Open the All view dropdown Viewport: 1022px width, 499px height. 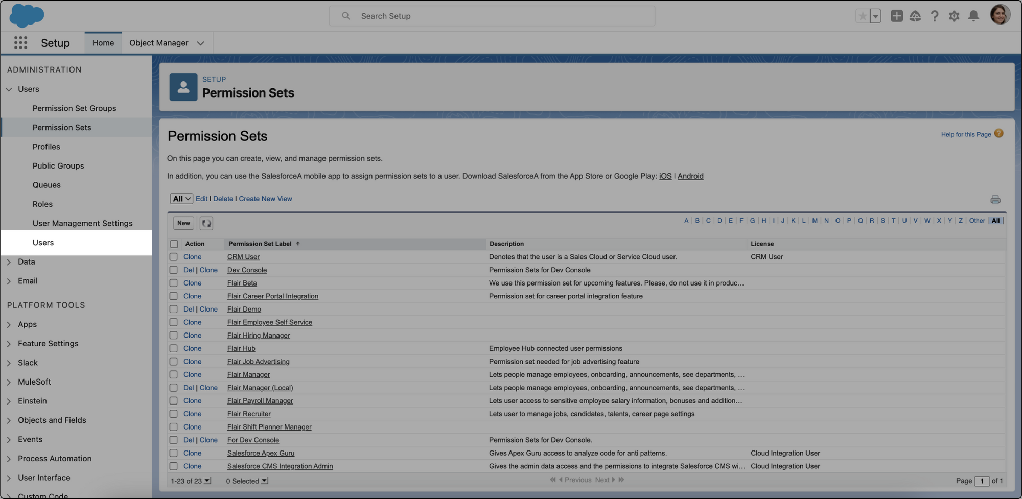[x=181, y=199]
